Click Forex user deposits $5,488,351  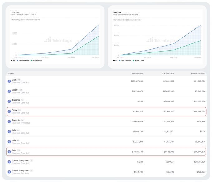(137, 111)
